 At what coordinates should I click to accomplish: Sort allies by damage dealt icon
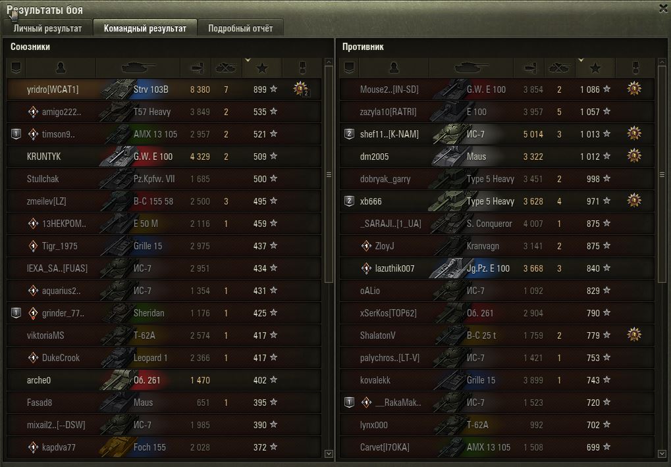click(x=197, y=68)
